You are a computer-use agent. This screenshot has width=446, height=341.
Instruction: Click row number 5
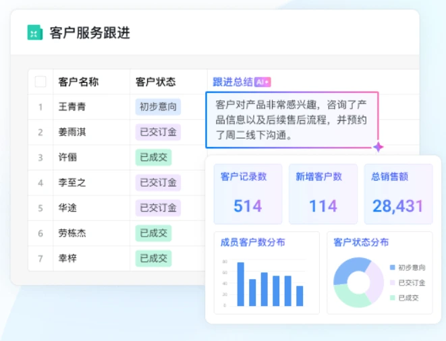click(40, 208)
